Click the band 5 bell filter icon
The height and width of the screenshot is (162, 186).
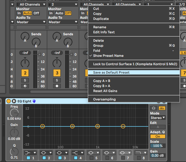pos(91,153)
